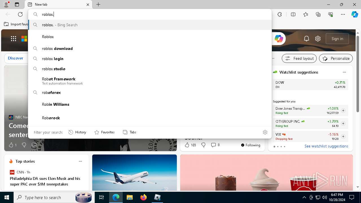The width and height of the screenshot is (361, 203).
Task: Filter search by History
Action: (x=77, y=132)
